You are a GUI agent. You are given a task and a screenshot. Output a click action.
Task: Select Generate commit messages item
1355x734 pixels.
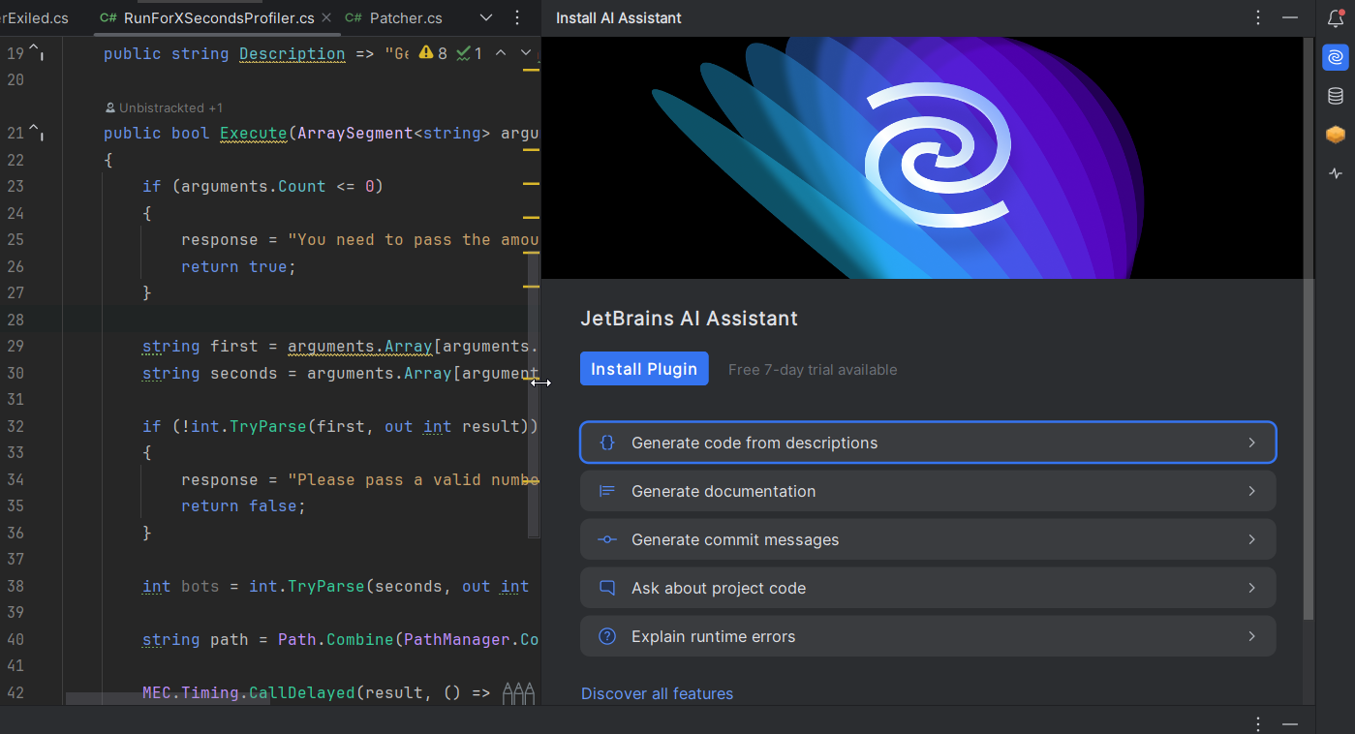coord(928,539)
